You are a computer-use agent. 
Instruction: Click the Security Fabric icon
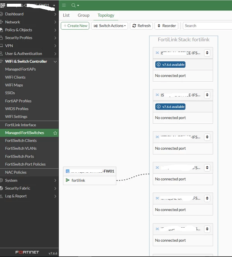(1, 188)
